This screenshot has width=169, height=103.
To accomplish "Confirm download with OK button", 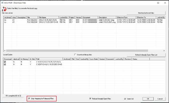I will (148, 99).
